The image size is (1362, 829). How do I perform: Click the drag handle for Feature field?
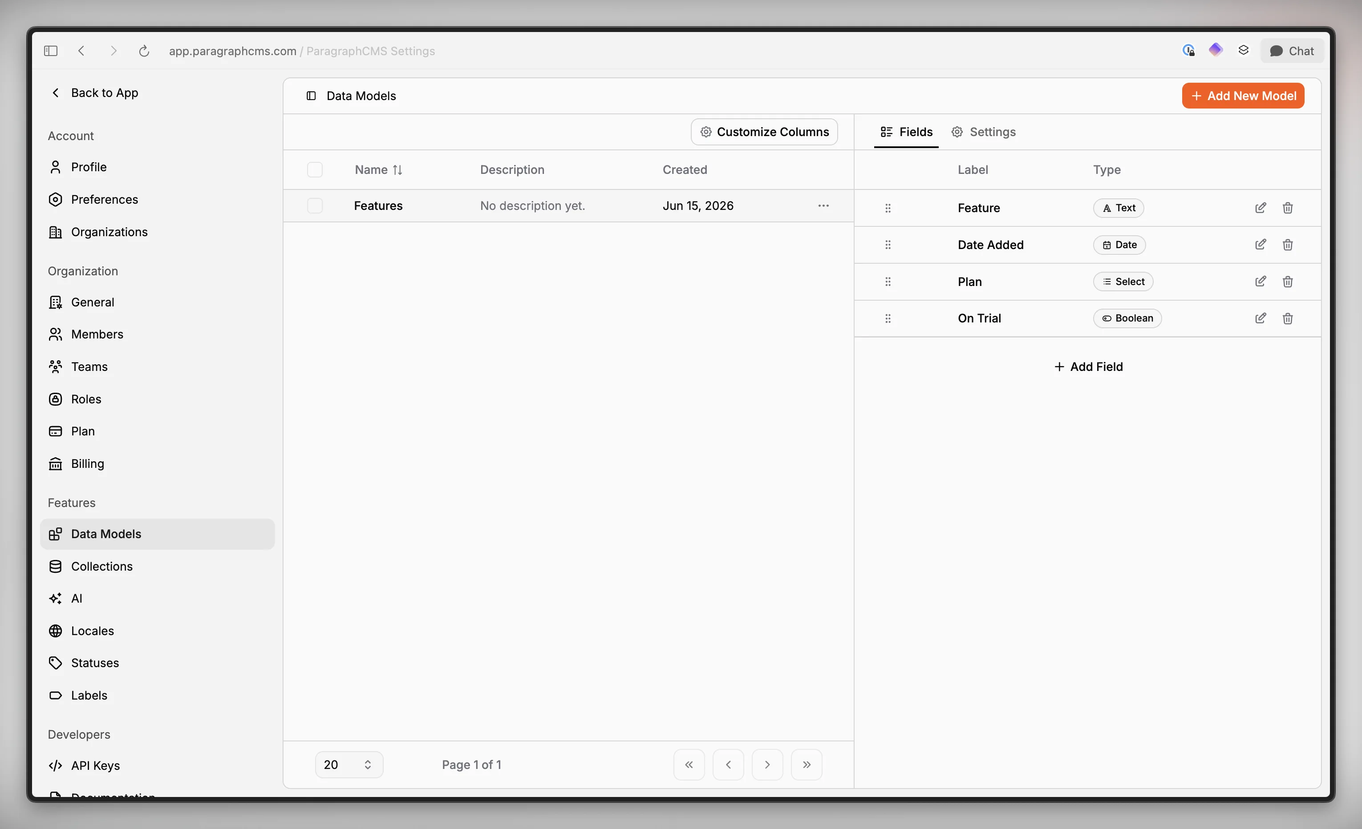point(888,208)
